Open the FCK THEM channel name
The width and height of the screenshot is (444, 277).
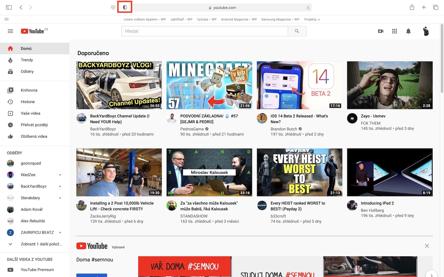click(x=371, y=123)
